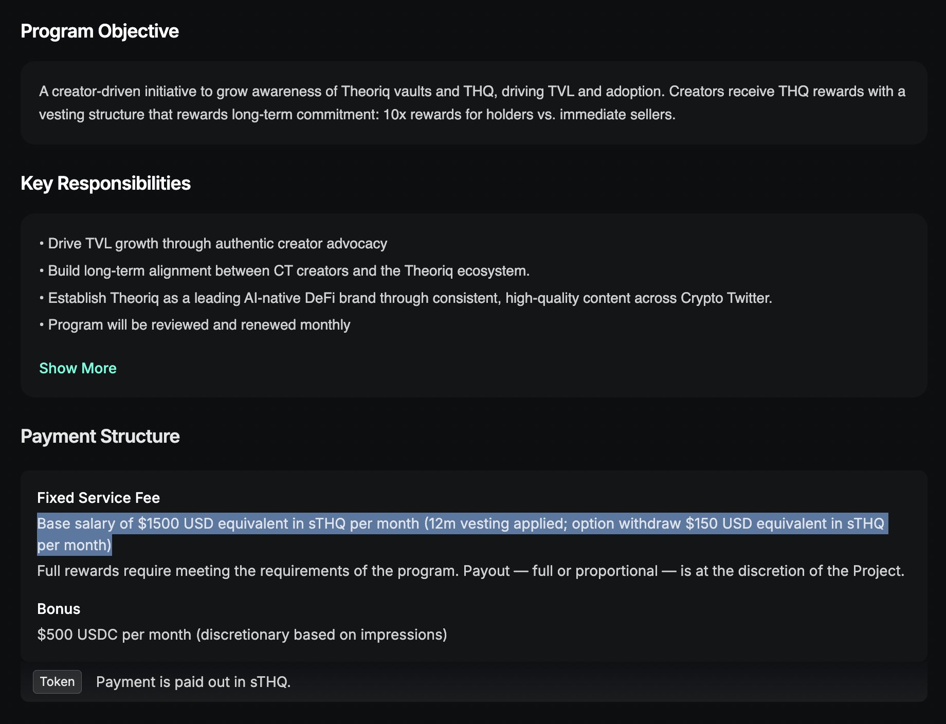Click 'Payment is paid out in sTHQ' text
The width and height of the screenshot is (946, 724).
(193, 682)
